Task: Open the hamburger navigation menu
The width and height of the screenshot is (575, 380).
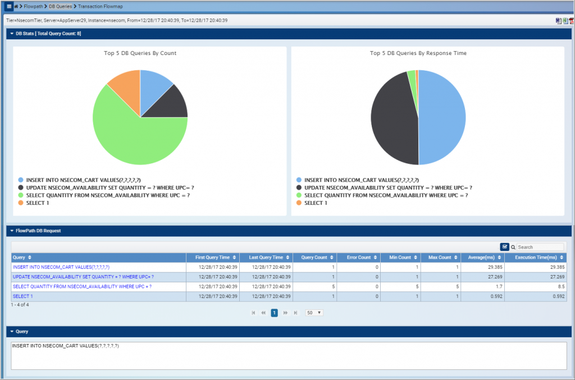Action: coord(9,6)
